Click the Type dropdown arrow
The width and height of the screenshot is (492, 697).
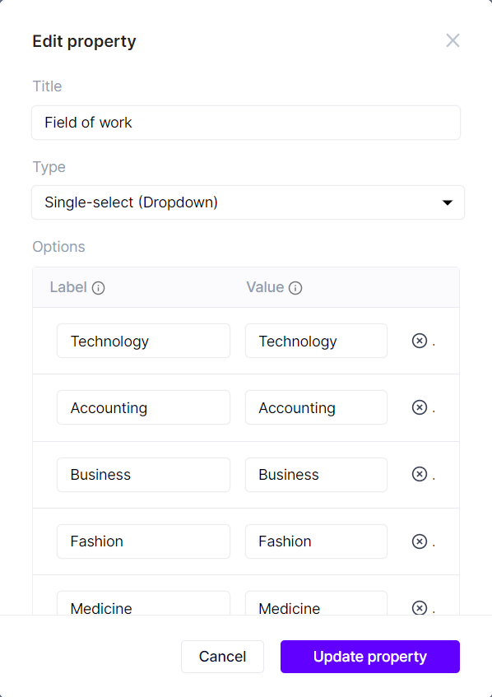point(447,202)
